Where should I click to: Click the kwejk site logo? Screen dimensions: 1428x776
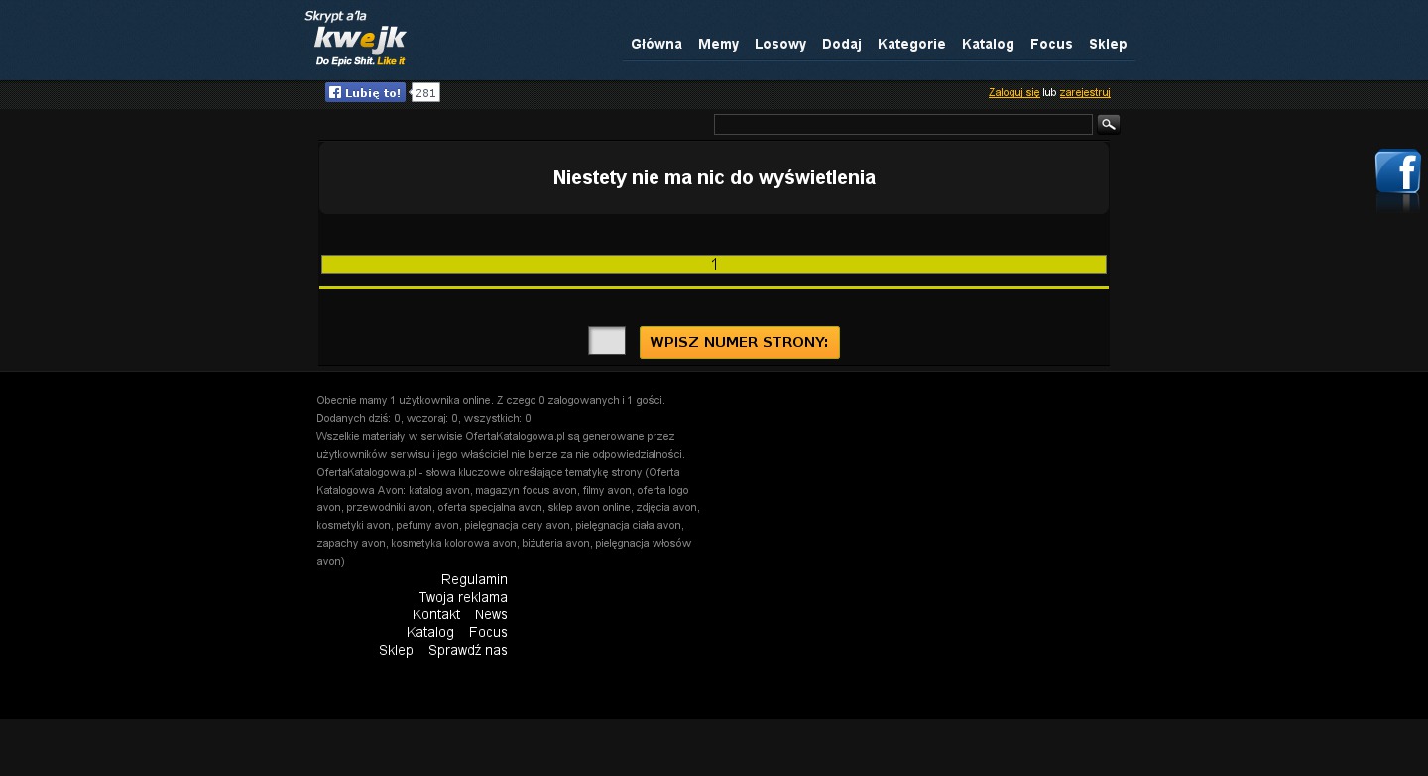(x=356, y=40)
